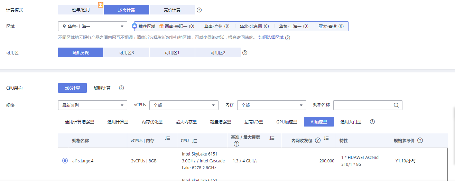Image resolution: width=455 pixels, height=181 pixels.
Task: Pick recommended region 西南-贵阳一 (0)
Action: (179, 26)
